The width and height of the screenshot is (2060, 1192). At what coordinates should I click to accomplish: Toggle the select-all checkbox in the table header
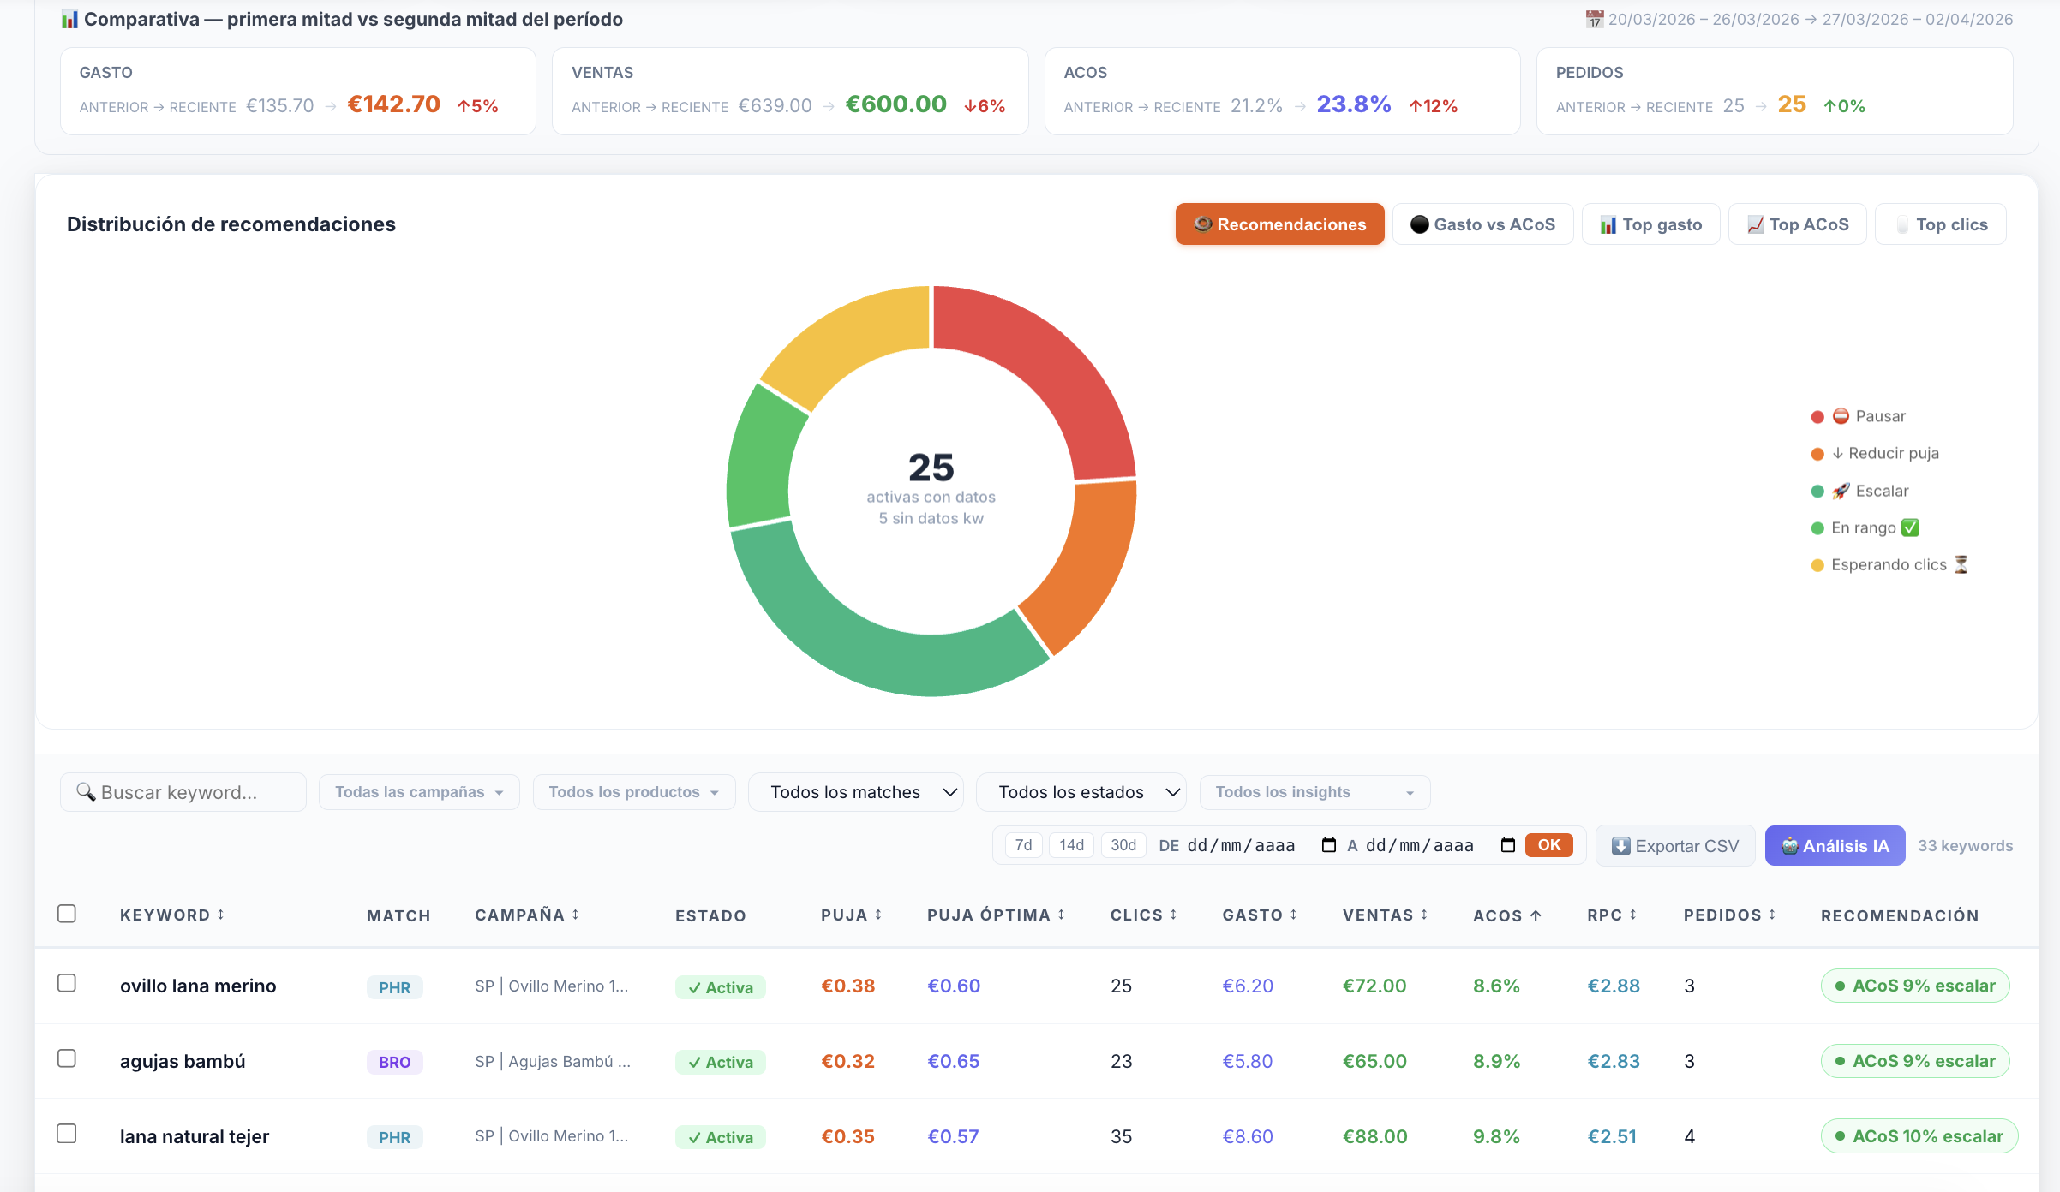(67, 913)
